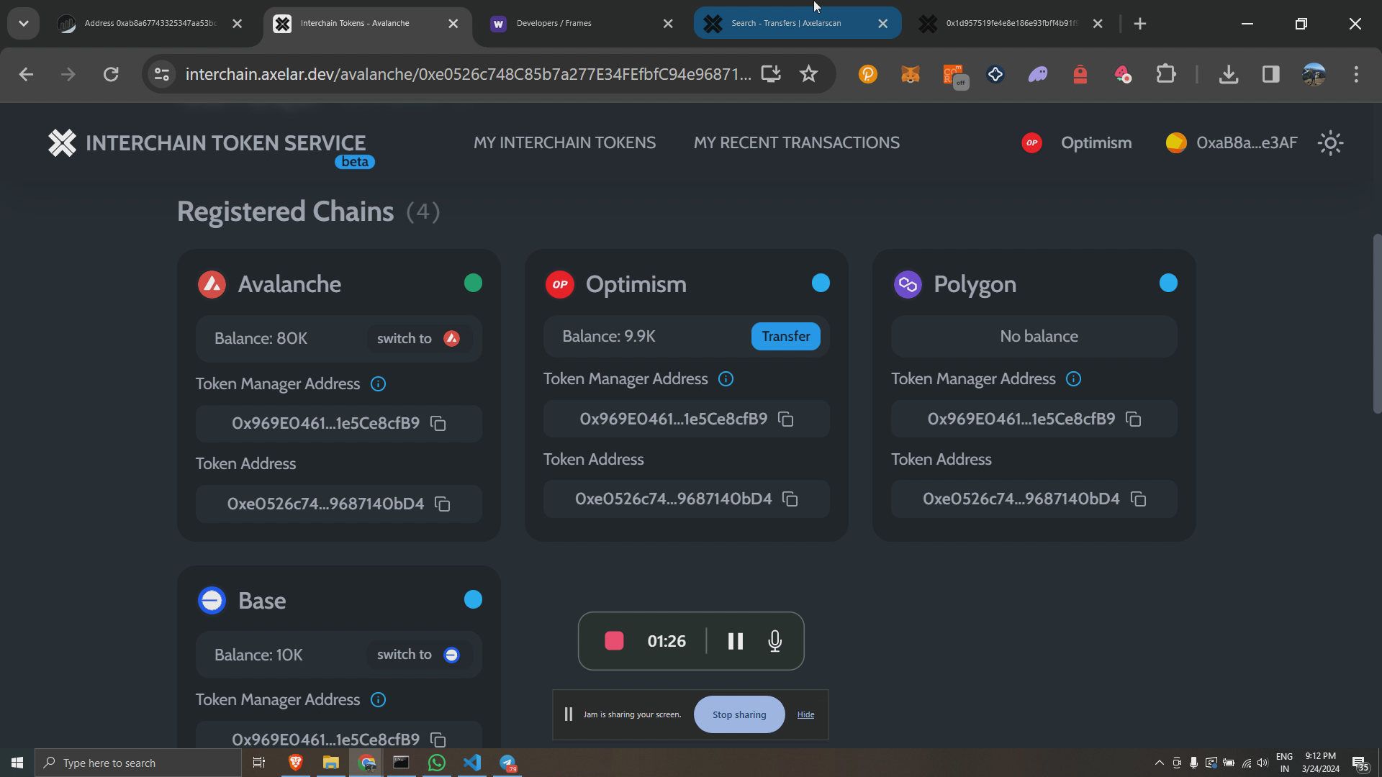The image size is (1382, 777).
Task: Close the Developers / Frames tab
Action: click(x=668, y=24)
